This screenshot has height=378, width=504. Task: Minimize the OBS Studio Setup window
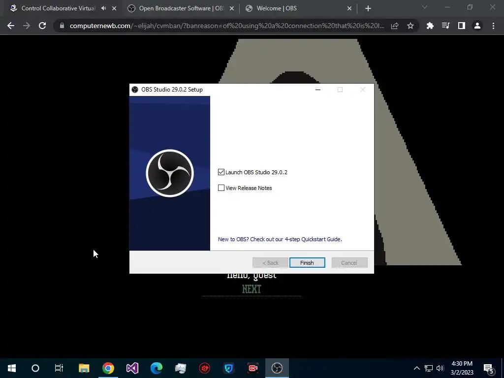coord(318,90)
